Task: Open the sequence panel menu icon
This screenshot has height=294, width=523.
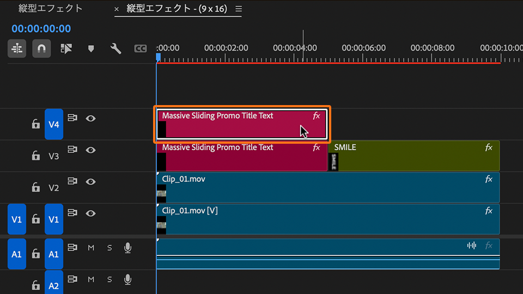Action: (238, 9)
